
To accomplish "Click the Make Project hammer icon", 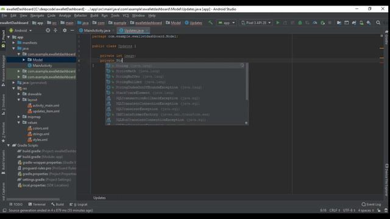I will pos(210,23).
